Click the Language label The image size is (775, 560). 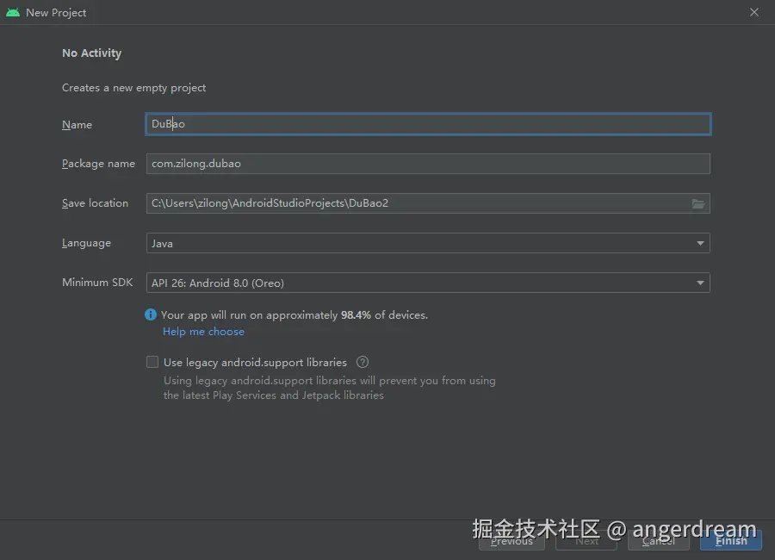pos(86,244)
